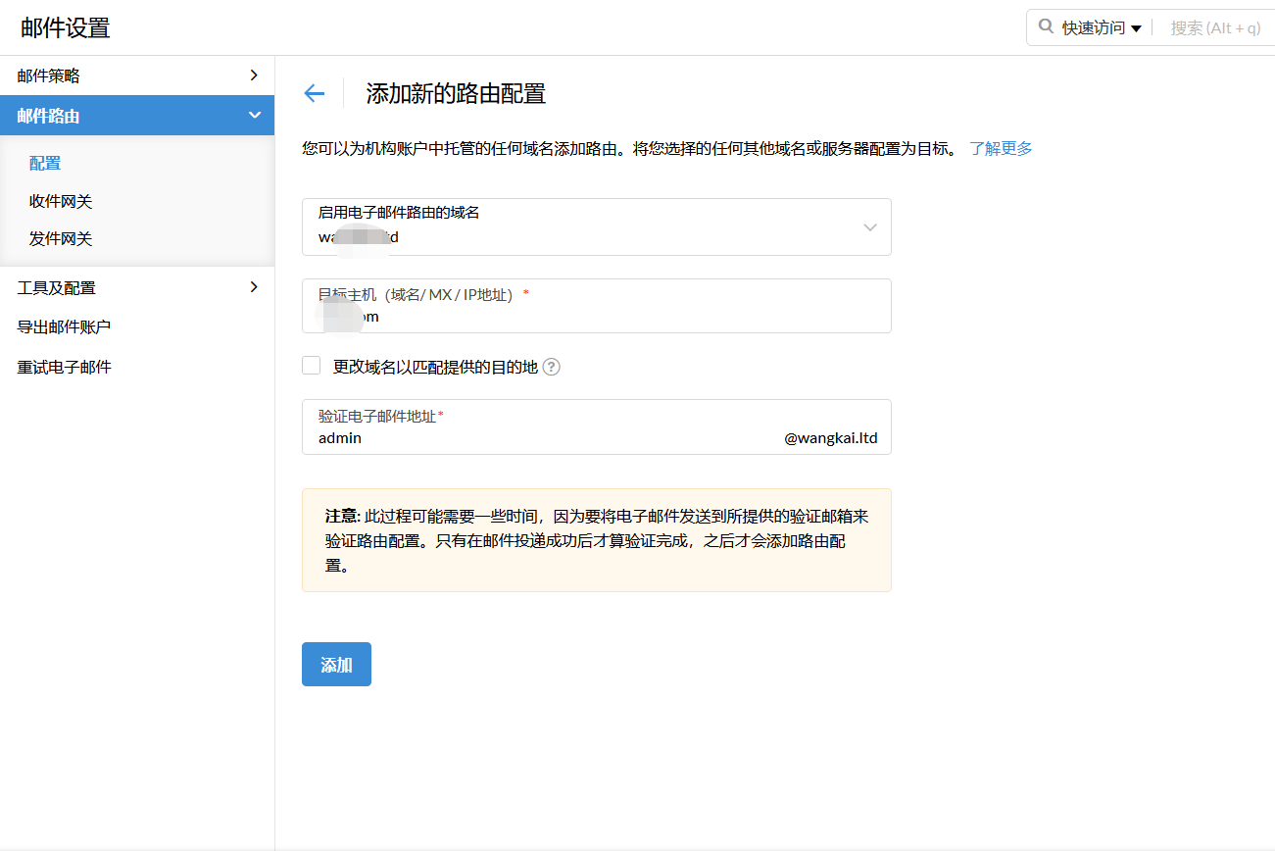Enable 更改域名以匹配提供的目的地 checkbox
Viewport: 1275px width, 851px height.
point(312,366)
